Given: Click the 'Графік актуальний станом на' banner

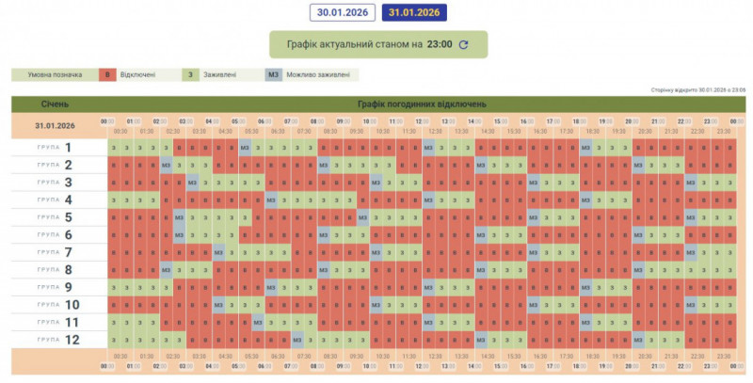Looking at the screenshot, I should pyautogui.click(x=362, y=44).
